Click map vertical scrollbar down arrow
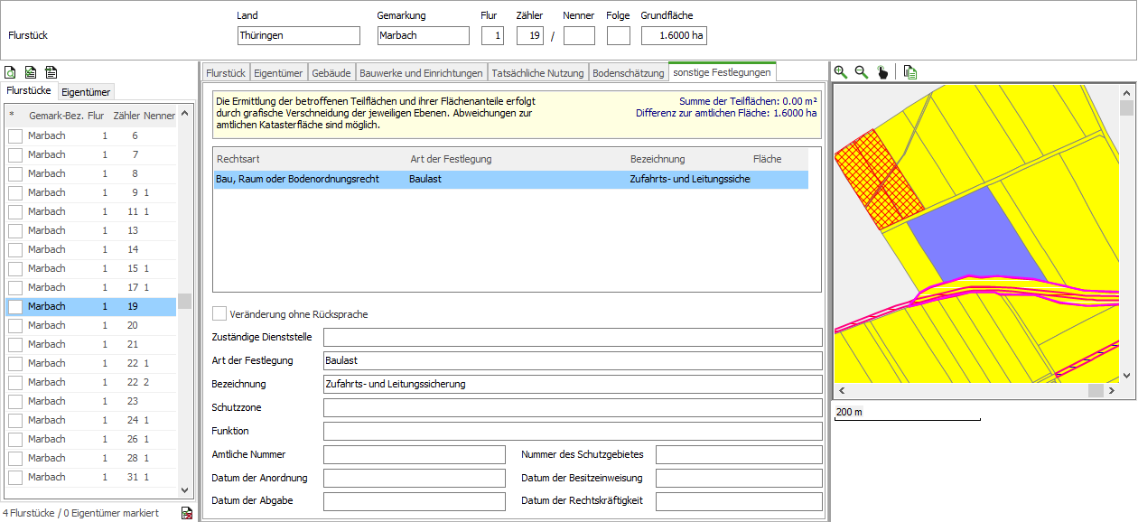 (x=1126, y=376)
